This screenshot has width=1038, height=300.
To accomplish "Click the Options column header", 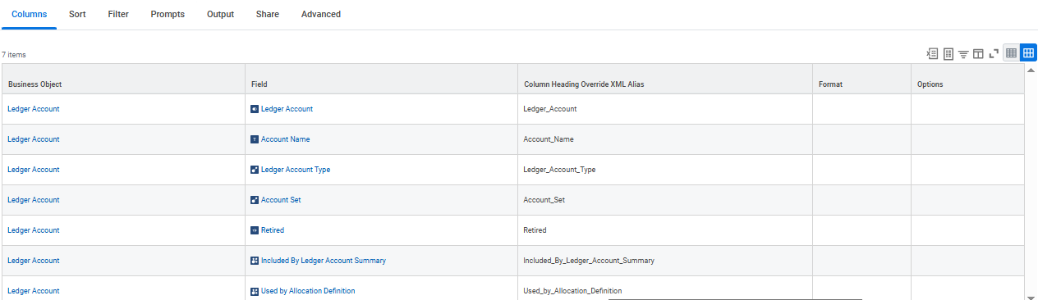I will click(967, 79).
